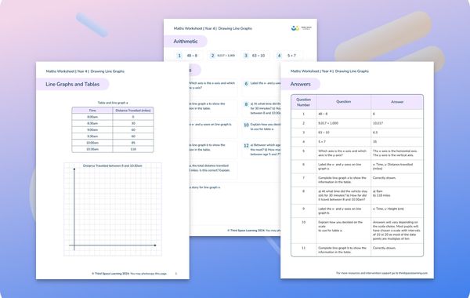Select the 'Arithmetic' section heading
The image size is (470, 298).
click(186, 42)
